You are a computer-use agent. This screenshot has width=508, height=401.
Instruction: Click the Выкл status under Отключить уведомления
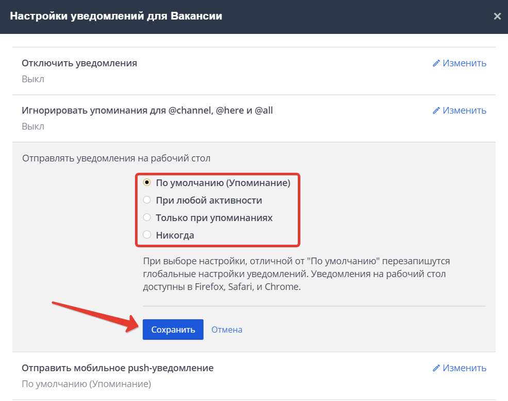pyautogui.click(x=32, y=79)
